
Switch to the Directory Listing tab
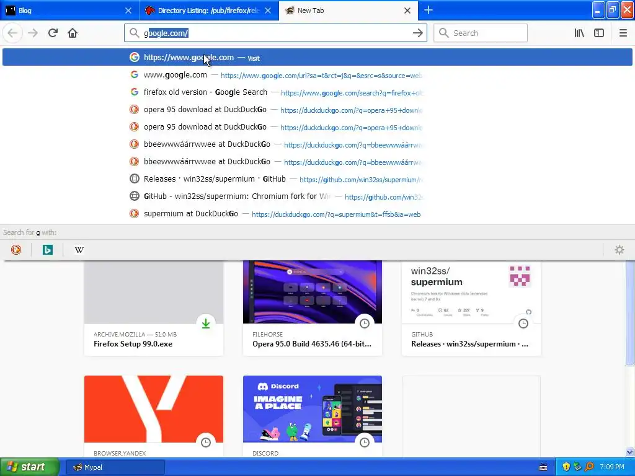(209, 11)
